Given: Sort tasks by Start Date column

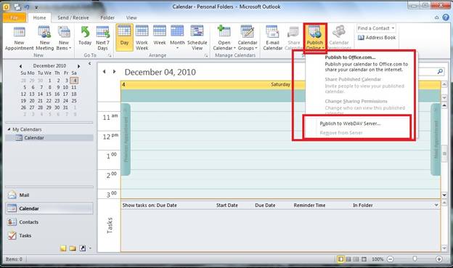Looking at the screenshot, I should click(226, 206).
